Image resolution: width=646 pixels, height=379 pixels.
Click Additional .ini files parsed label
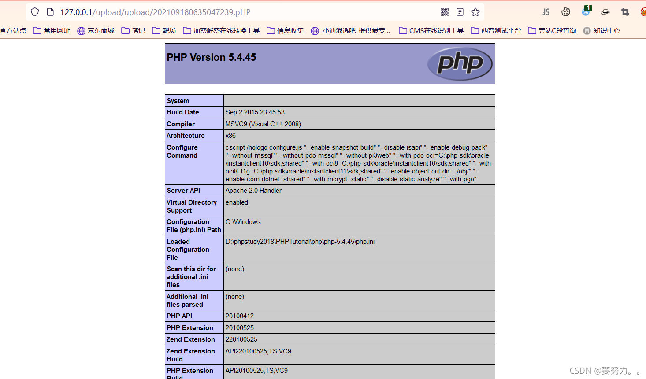click(x=187, y=301)
